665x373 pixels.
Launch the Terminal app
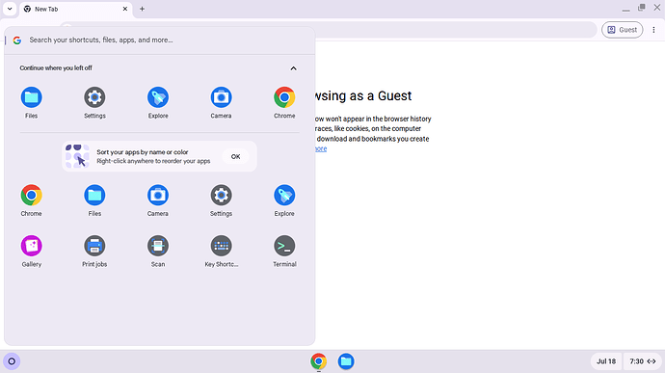tap(284, 251)
